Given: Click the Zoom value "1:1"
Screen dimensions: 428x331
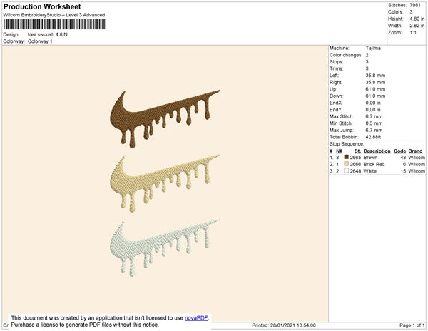Looking at the screenshot, I should (413, 33).
